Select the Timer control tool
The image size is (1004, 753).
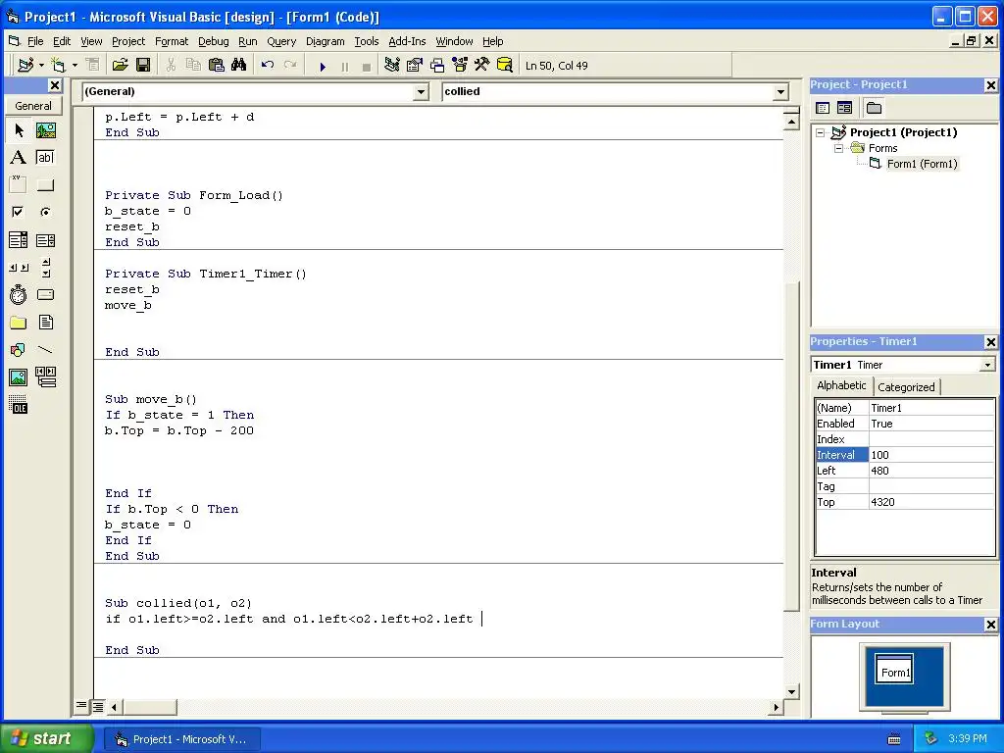[19, 294]
